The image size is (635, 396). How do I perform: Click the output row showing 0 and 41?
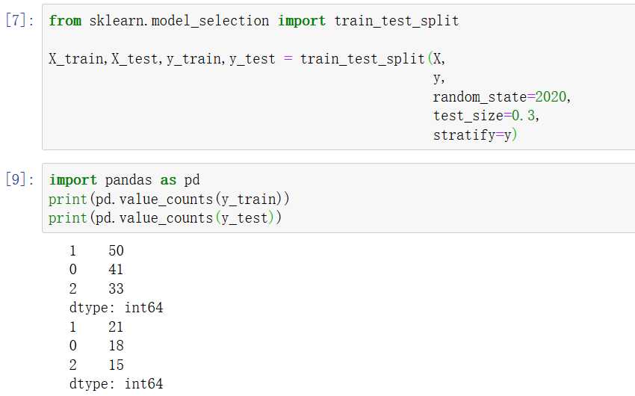point(96,270)
